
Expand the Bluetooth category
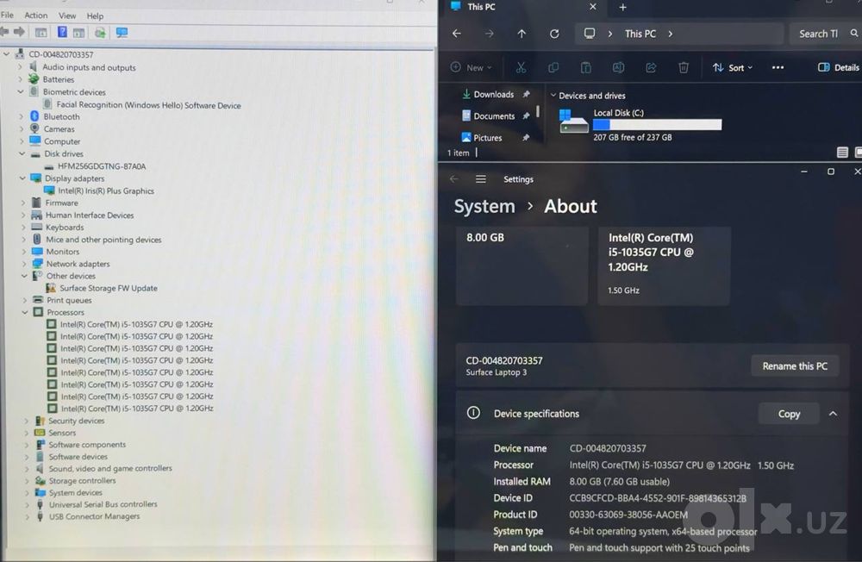[x=21, y=116]
